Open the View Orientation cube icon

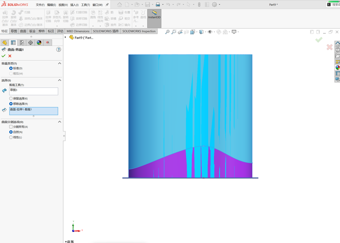pos(192,32)
